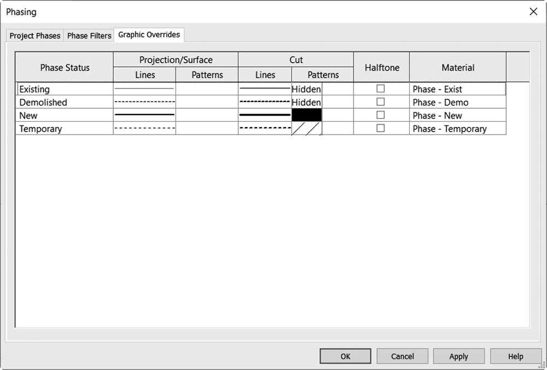Click the OK button

coord(345,356)
